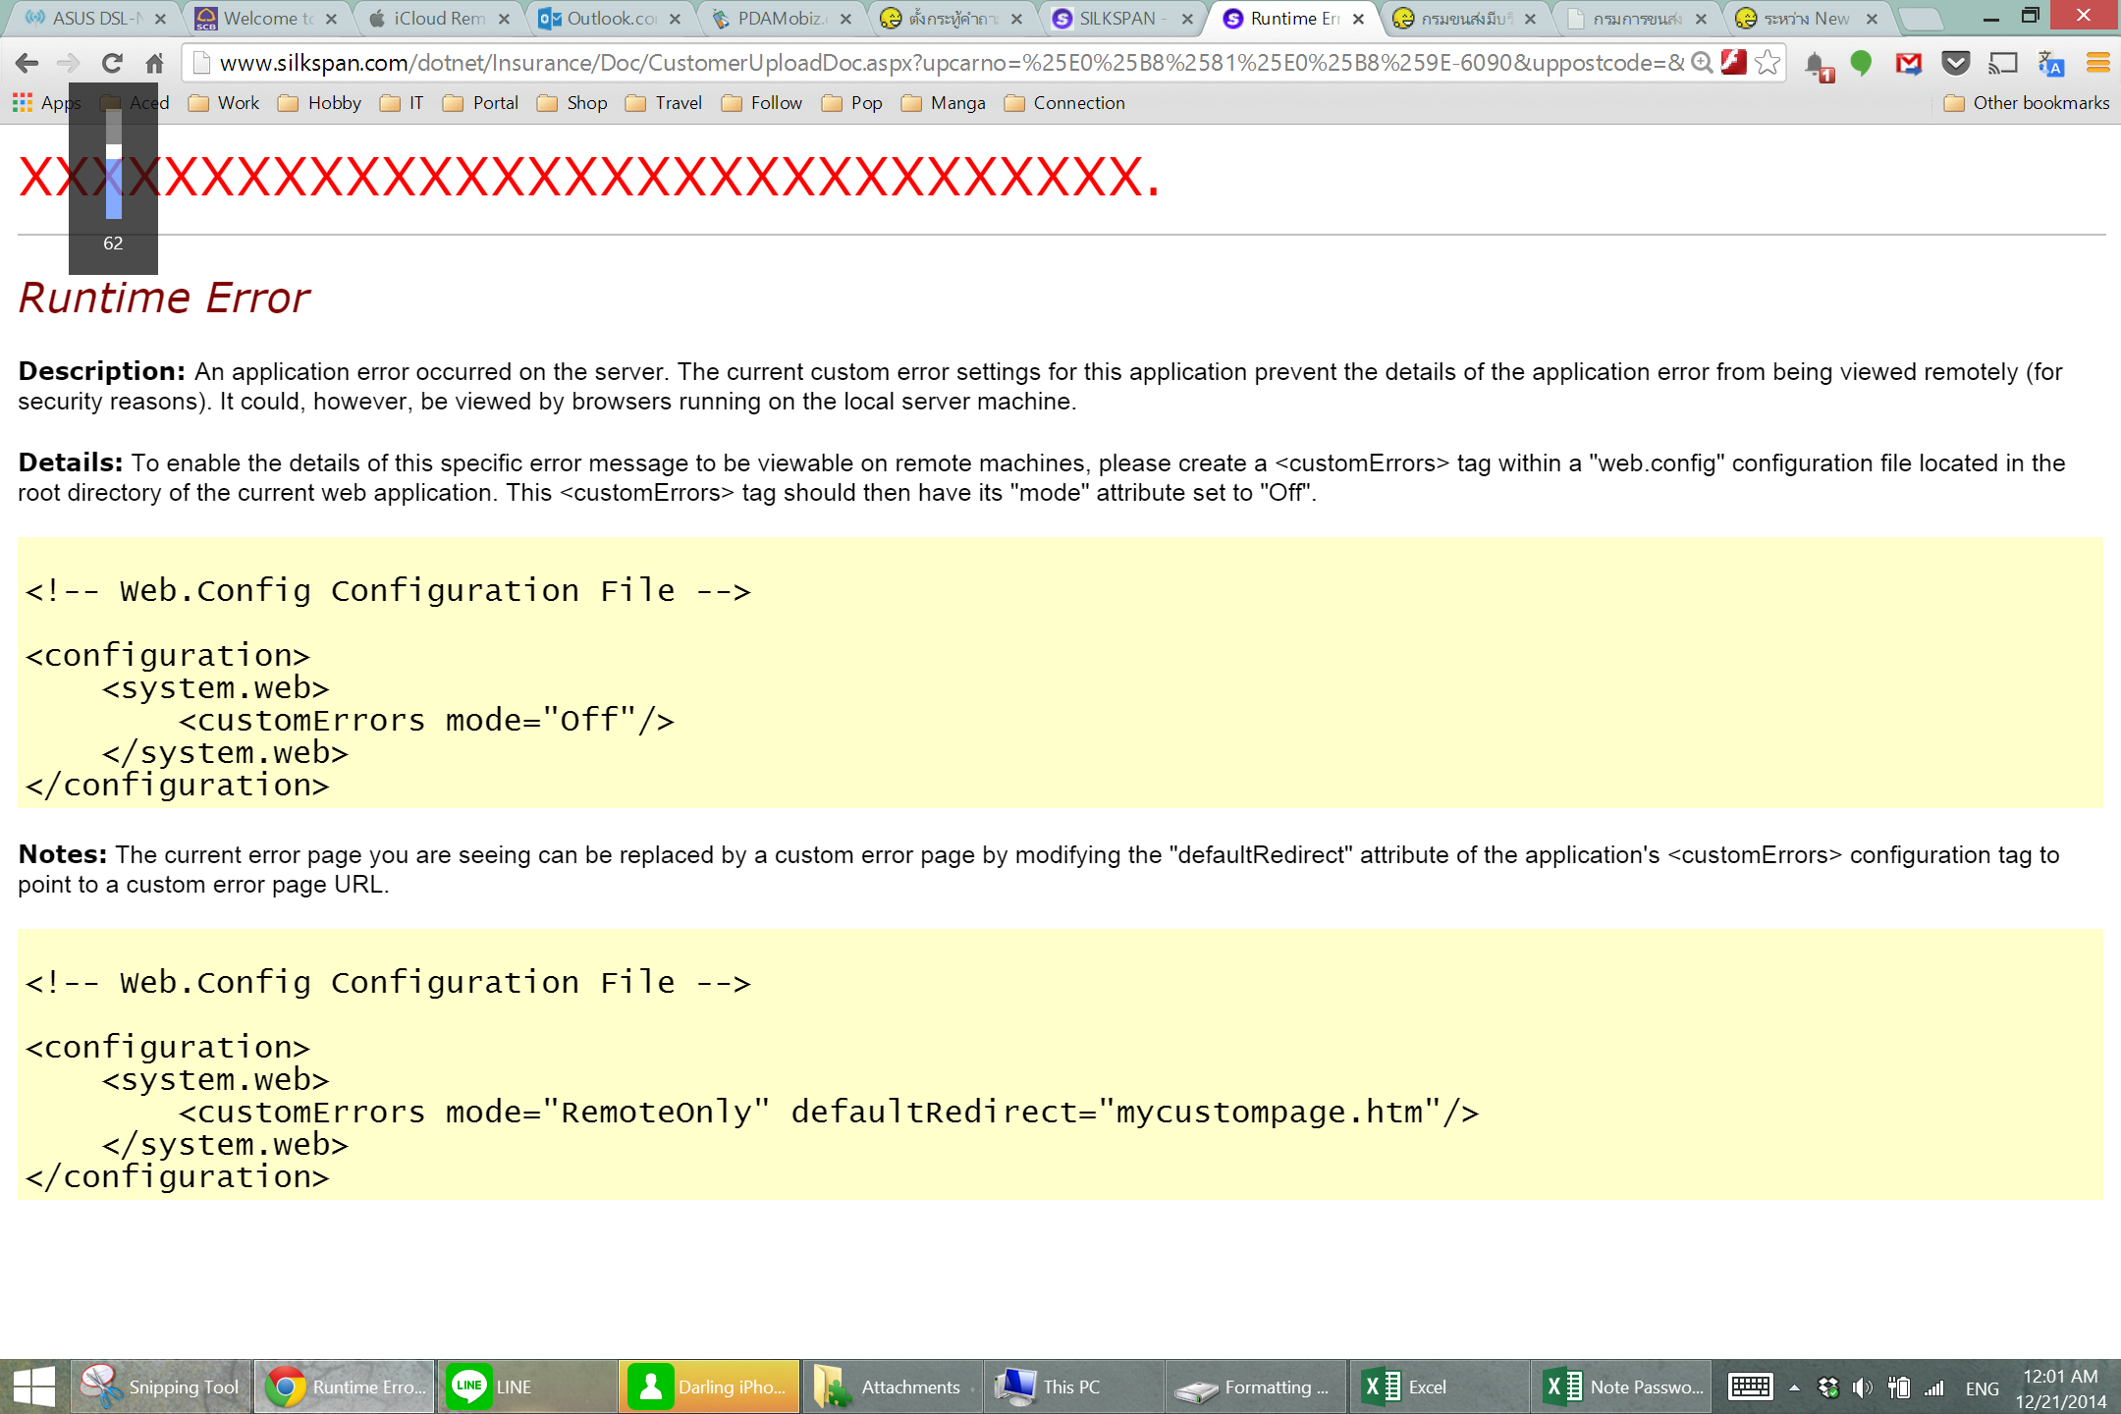Open the Google Translate extension

coord(2050,63)
